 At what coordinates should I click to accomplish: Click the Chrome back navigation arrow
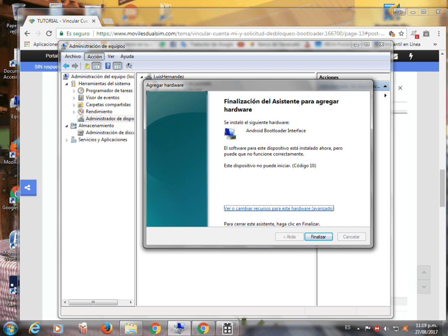pyautogui.click(x=27, y=33)
